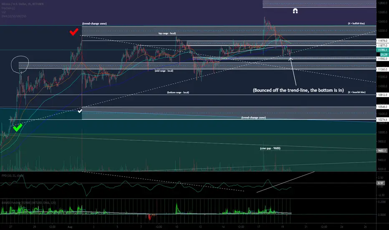389x230 pixels.
Task: Select the 9602.1 price label
Action: (382, 151)
